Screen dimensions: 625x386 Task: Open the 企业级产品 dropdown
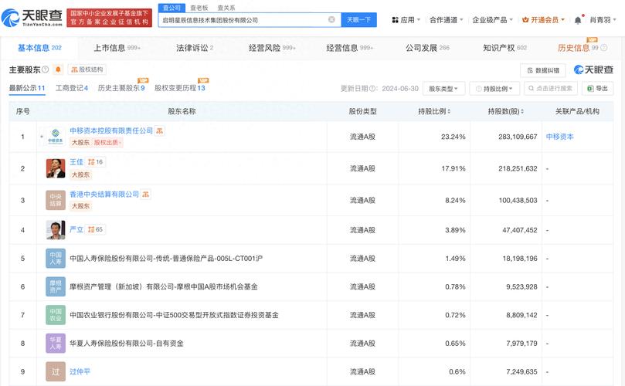(x=492, y=20)
